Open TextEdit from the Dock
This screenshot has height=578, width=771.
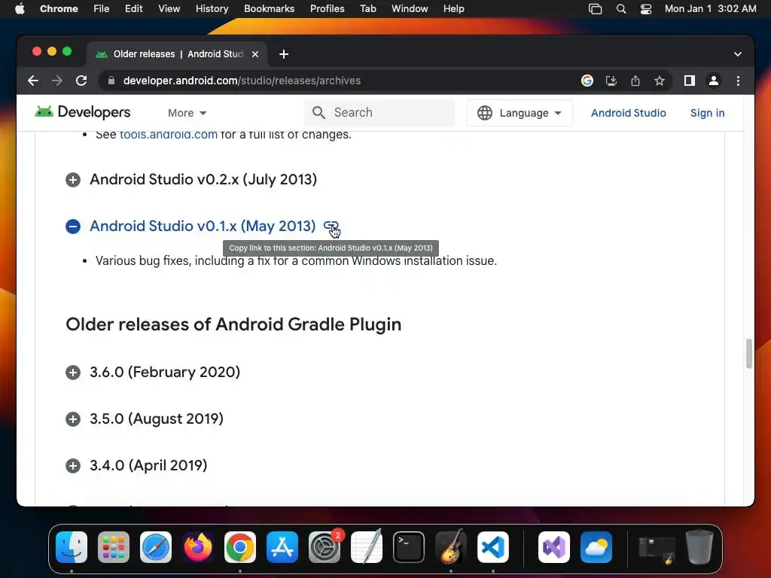click(367, 547)
